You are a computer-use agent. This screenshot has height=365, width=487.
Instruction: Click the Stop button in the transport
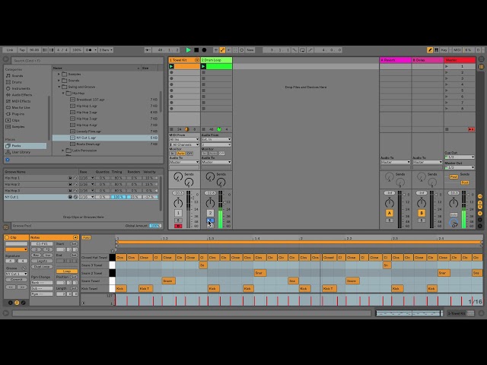pyautogui.click(x=196, y=50)
